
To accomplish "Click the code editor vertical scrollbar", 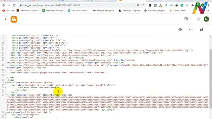I will pyautogui.click(x=211, y=79).
